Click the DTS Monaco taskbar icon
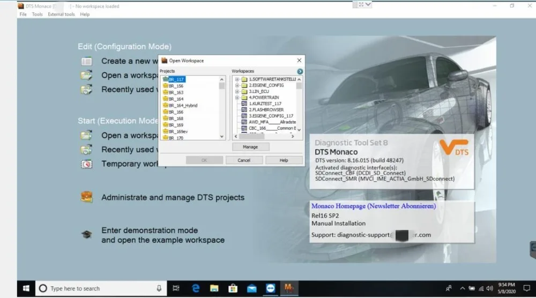 click(x=289, y=288)
